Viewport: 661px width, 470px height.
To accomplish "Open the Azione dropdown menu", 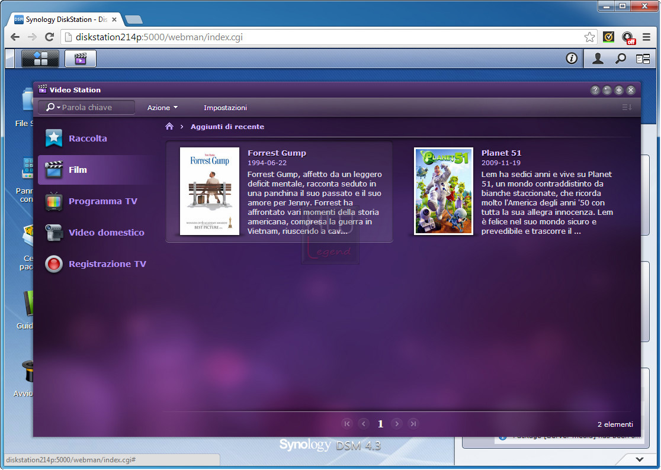I will (162, 108).
